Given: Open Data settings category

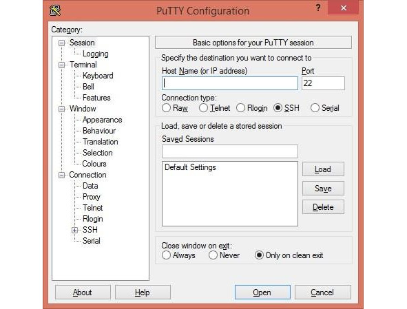Looking at the screenshot, I should 90,186.
